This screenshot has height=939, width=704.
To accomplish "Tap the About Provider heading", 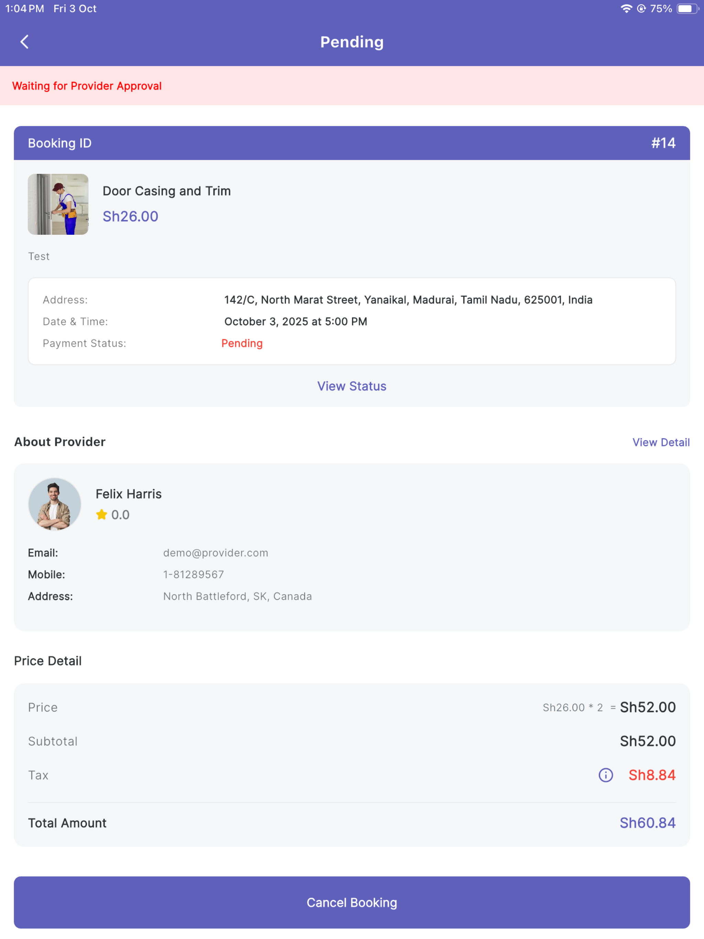I will click(x=60, y=441).
